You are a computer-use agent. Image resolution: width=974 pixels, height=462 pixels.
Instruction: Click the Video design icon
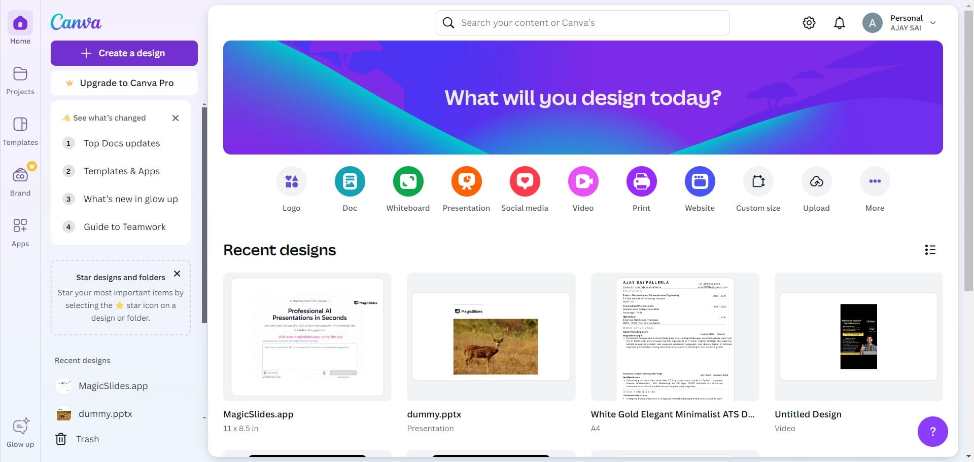pos(583,181)
